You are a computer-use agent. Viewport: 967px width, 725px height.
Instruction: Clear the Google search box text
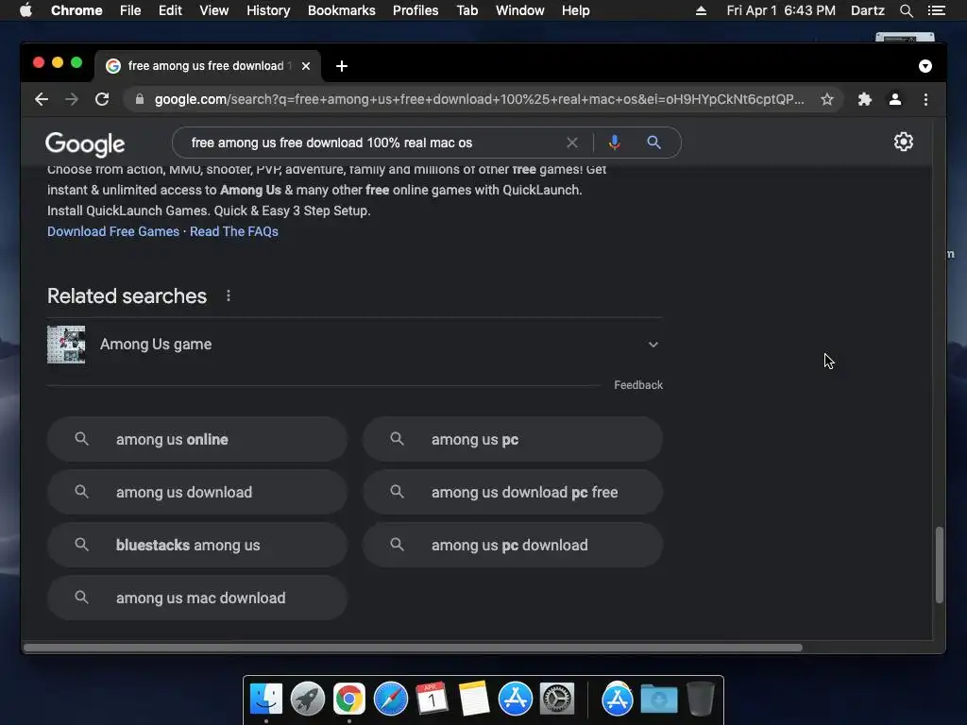(571, 143)
